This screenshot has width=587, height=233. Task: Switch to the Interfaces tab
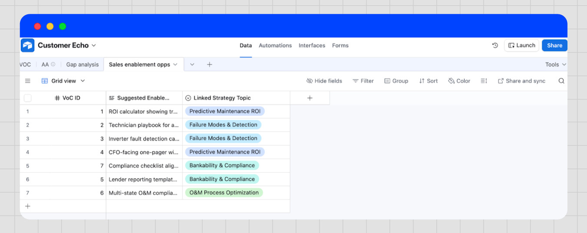[x=312, y=45]
